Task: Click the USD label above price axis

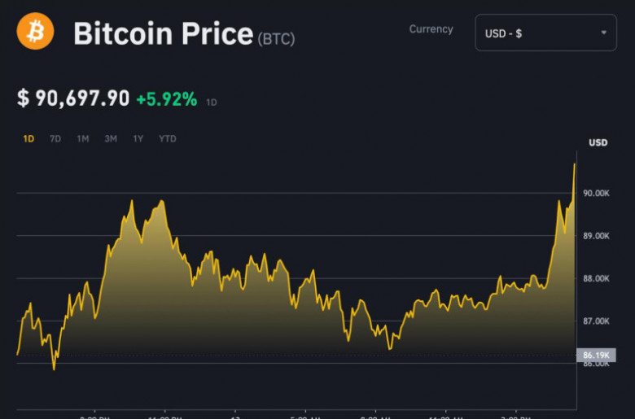Action: coord(598,143)
